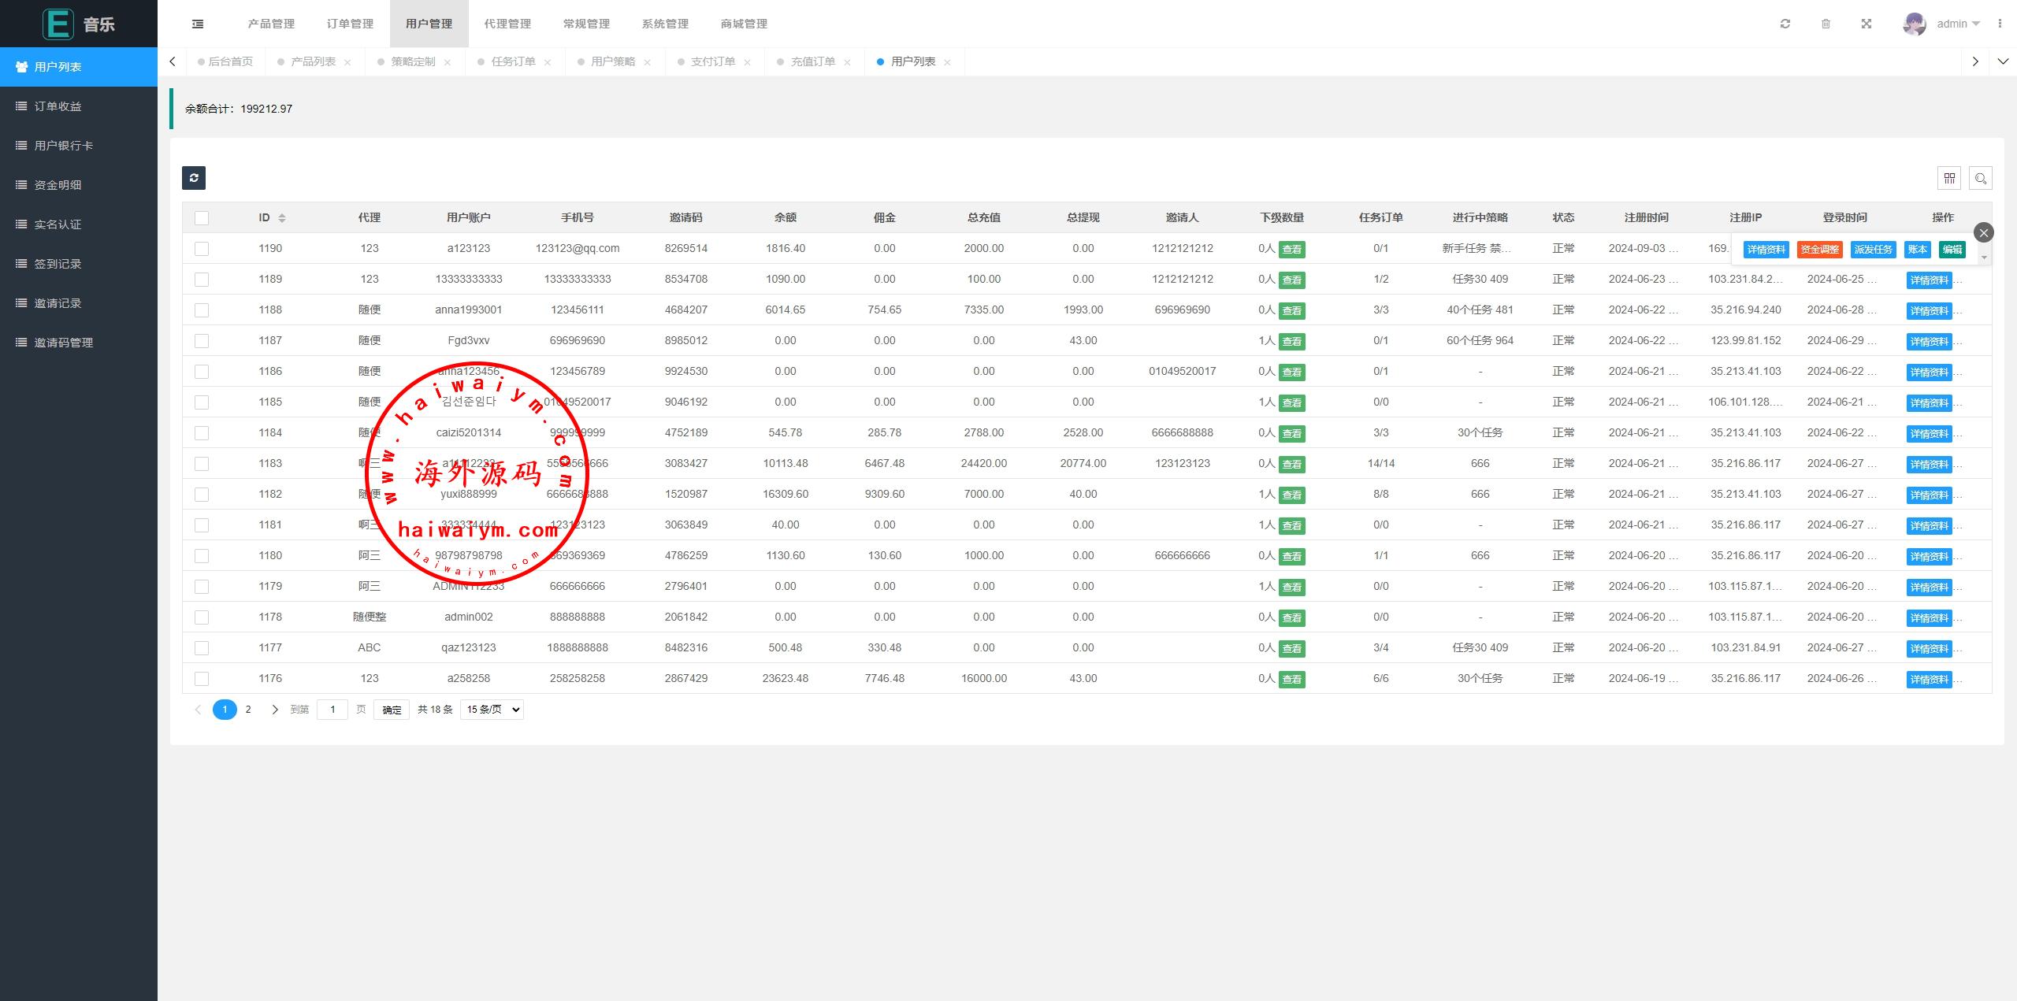Tick the checkbox for user ID 1190
This screenshot has width=2017, height=1001.
click(x=202, y=249)
